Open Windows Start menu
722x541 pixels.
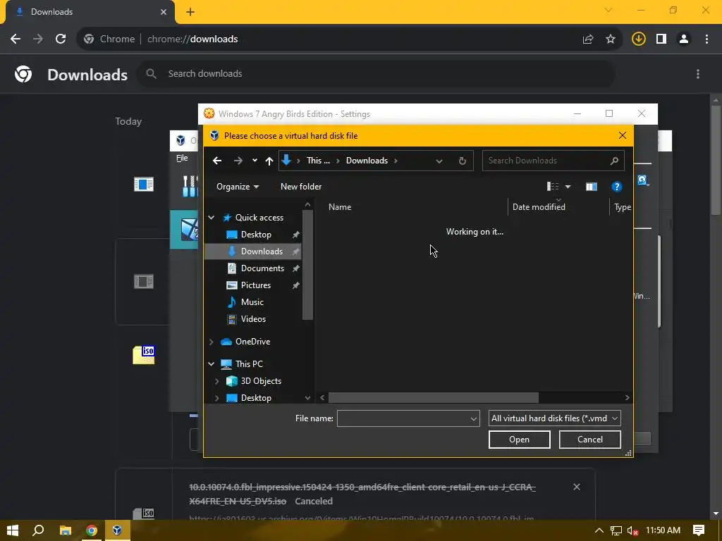click(13, 530)
